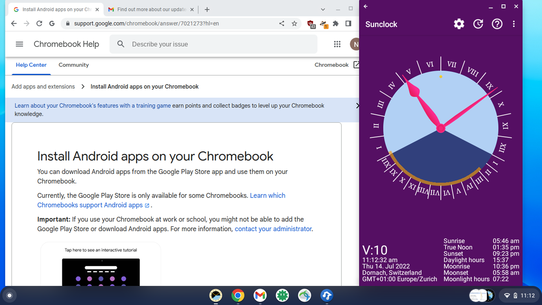The image size is (542, 305).
Task: Select the Community tab
Action: point(74,65)
